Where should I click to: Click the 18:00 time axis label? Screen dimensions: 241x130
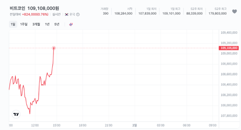[x=83, y=125]
